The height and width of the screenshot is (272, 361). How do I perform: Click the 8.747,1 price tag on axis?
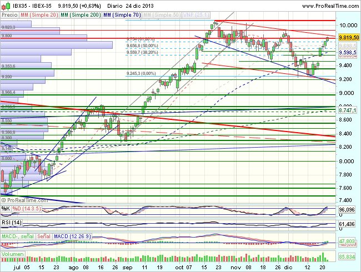coord(348,111)
